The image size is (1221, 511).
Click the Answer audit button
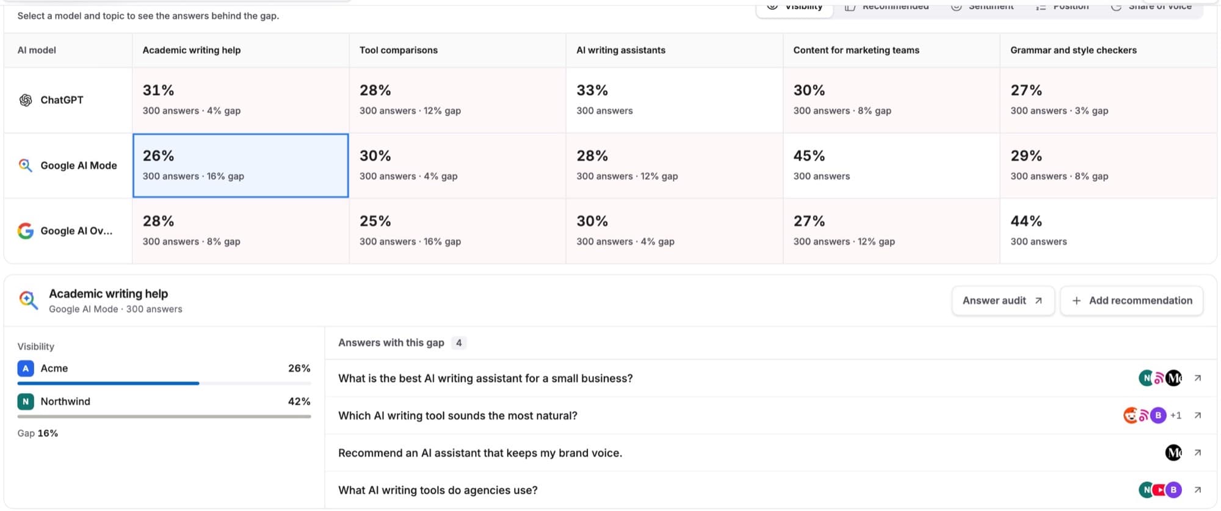pyautogui.click(x=1003, y=300)
